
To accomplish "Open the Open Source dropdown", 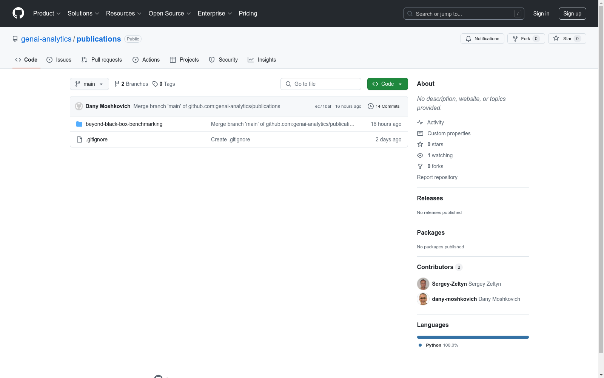I will tap(170, 14).
